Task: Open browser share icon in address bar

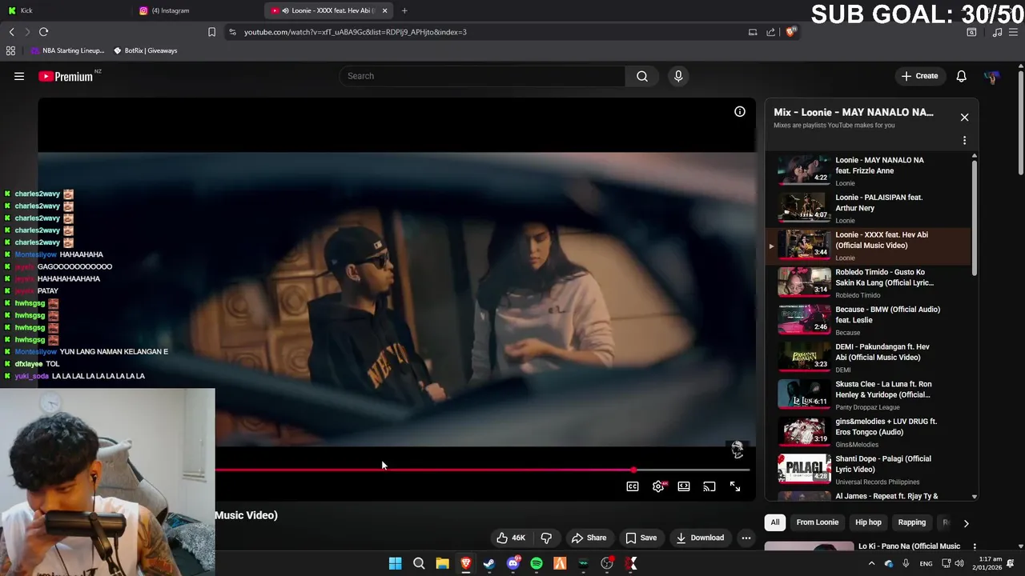Action: click(770, 32)
